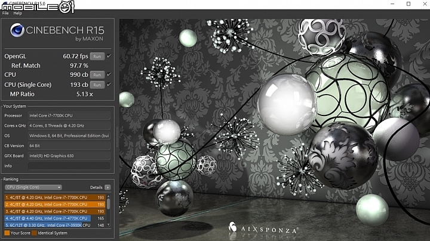The width and height of the screenshot is (430, 241).
Task: Click the CB Version 64 Bit field
Action: (x=69, y=146)
